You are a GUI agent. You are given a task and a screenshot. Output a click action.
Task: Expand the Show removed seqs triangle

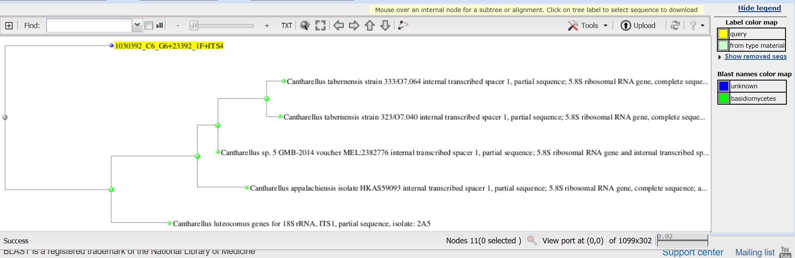pos(720,57)
